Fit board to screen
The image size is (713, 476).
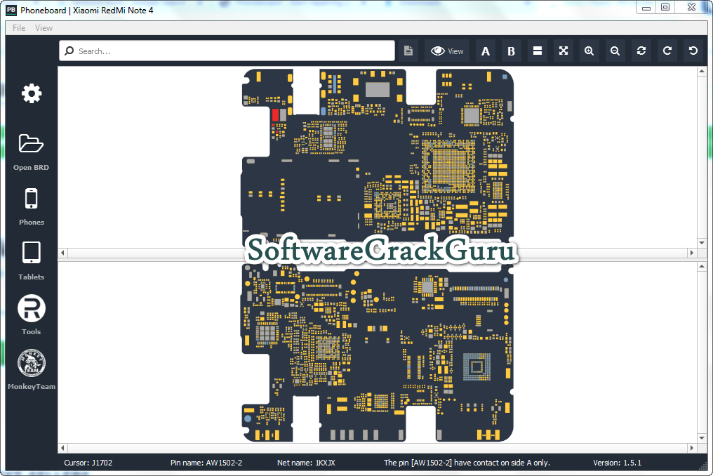(564, 51)
